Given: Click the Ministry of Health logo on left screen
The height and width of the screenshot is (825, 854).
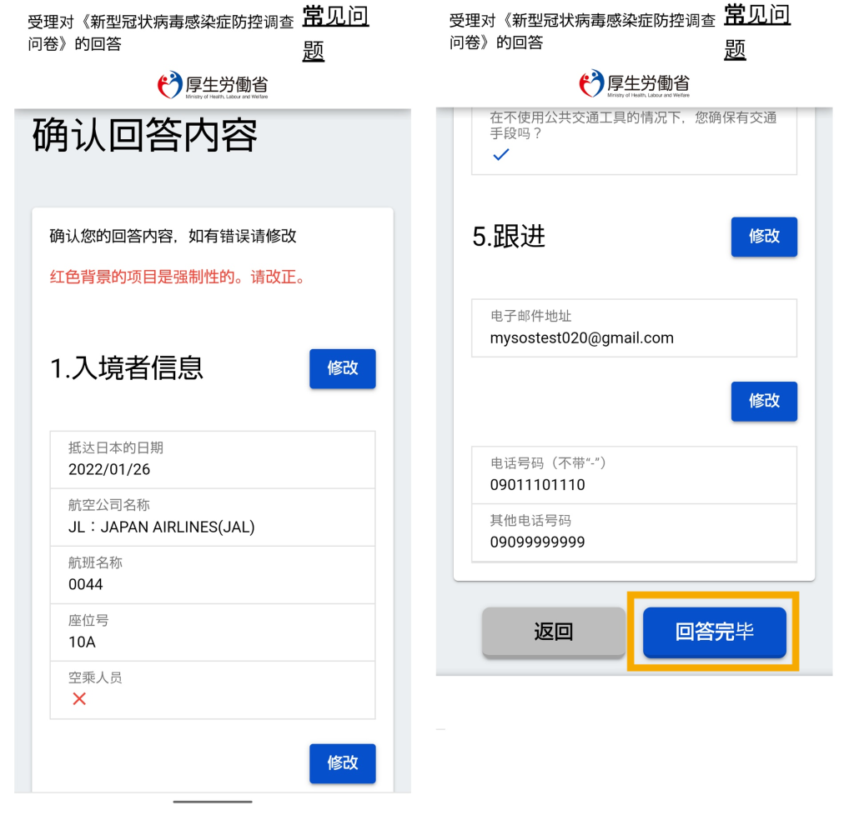Looking at the screenshot, I should (213, 85).
